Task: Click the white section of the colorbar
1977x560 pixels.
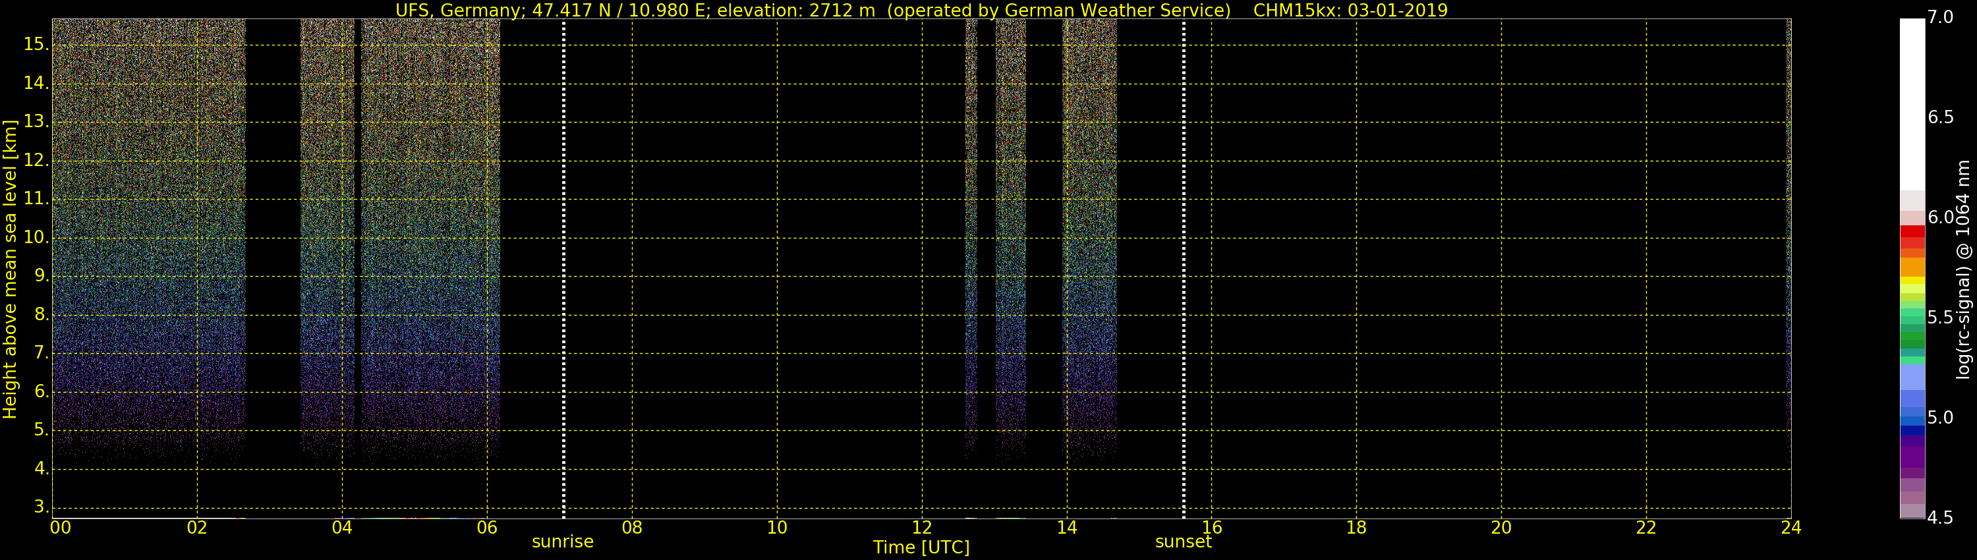Action: pyautogui.click(x=1912, y=104)
